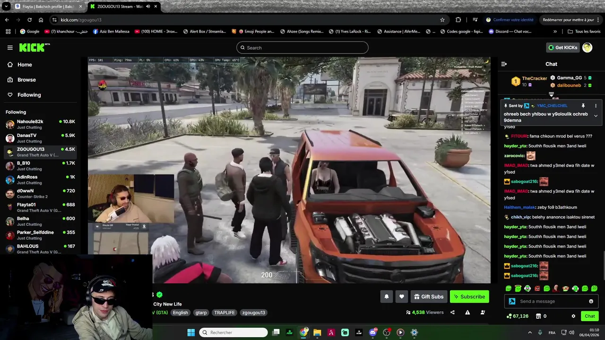Open Discord bookmark in bookmarks bar
Viewport: 605px width, 340px height.
pos(510,32)
